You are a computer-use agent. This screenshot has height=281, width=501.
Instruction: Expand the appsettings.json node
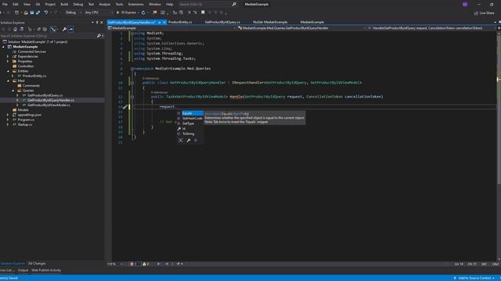click(x=8, y=115)
